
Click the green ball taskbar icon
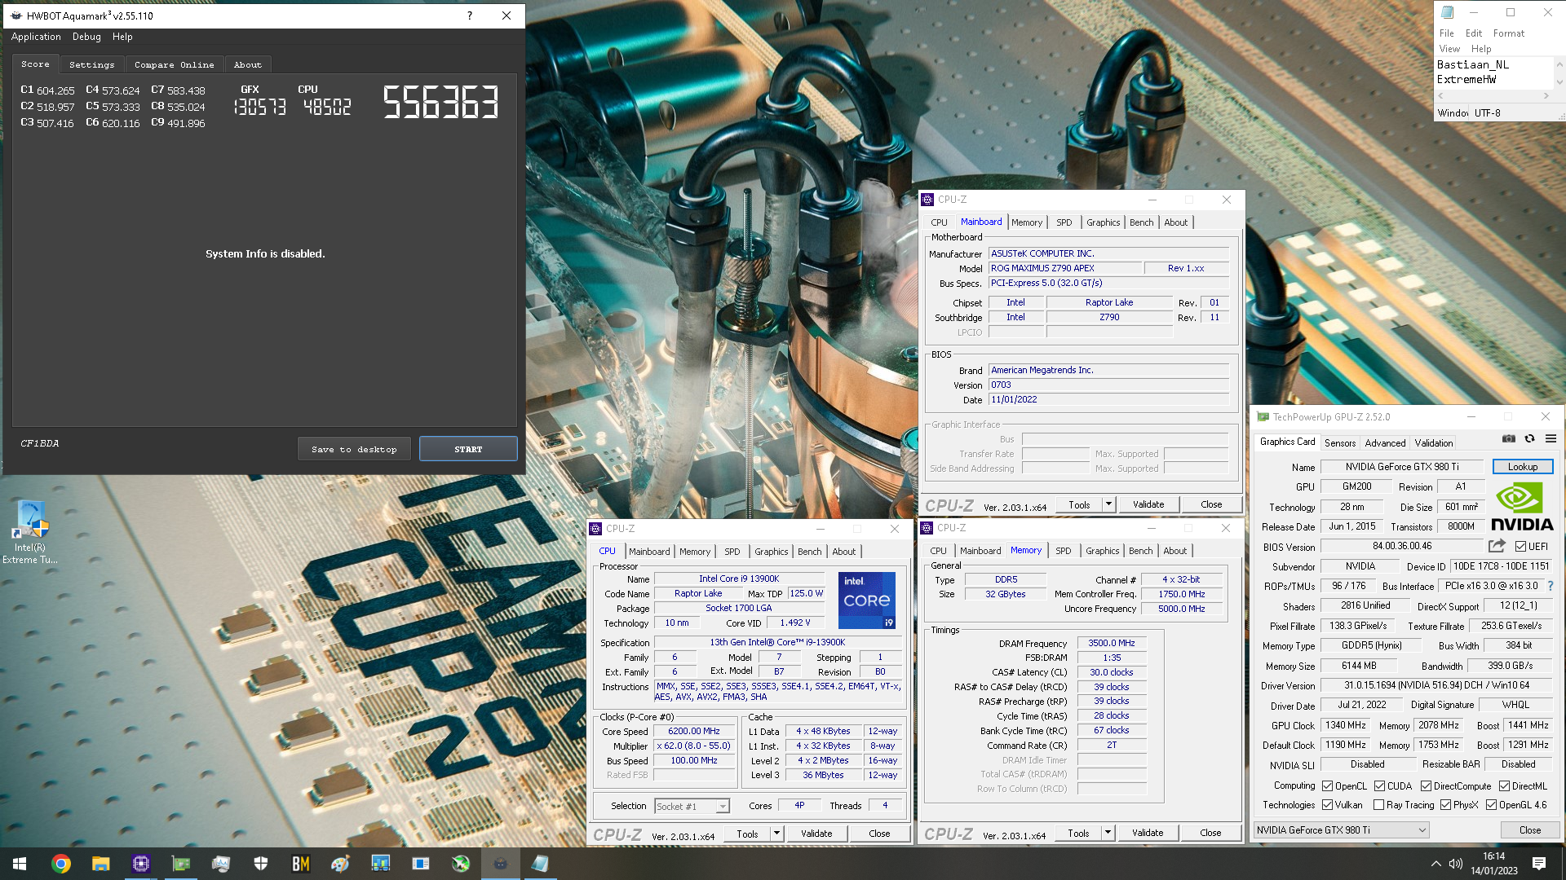click(x=461, y=864)
